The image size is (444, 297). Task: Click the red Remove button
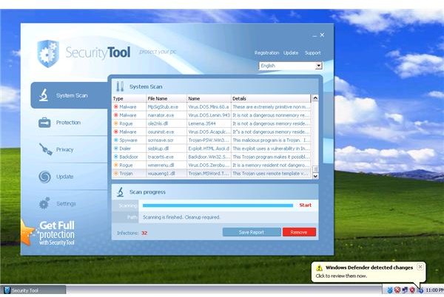click(x=299, y=232)
